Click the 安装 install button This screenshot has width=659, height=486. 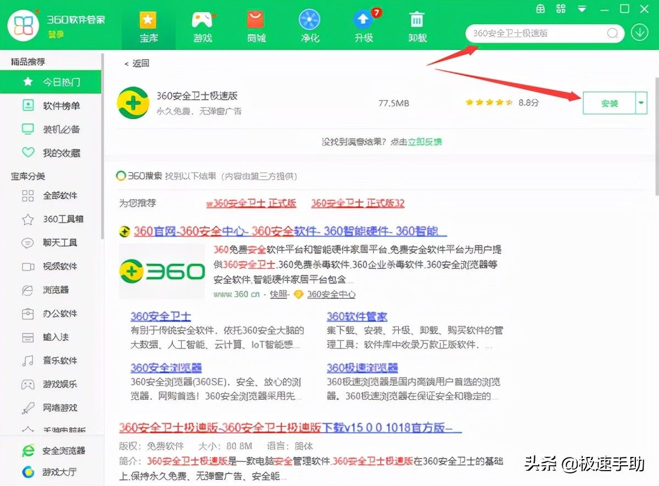[609, 103]
